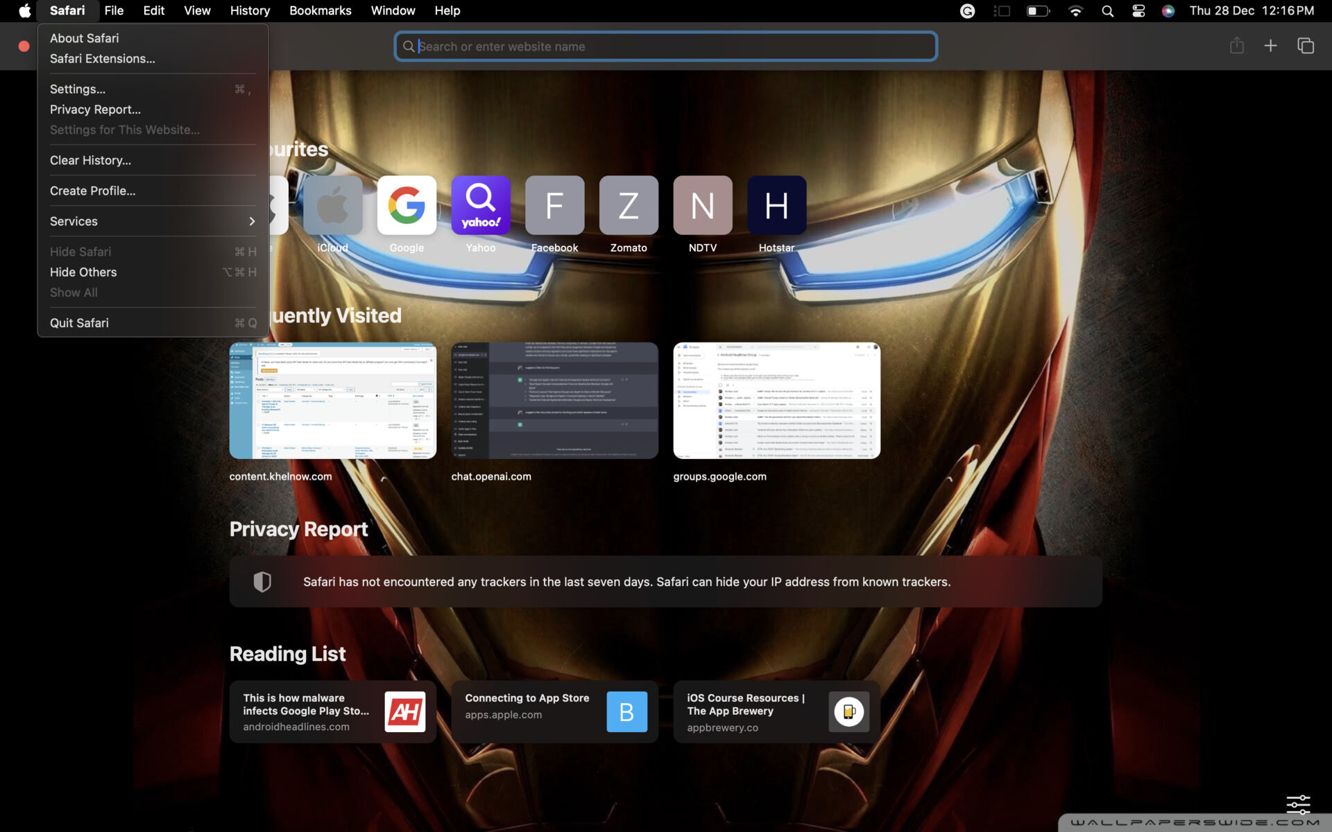The height and width of the screenshot is (832, 1332).
Task: Open the Yahoo favourite icon
Action: (x=480, y=205)
